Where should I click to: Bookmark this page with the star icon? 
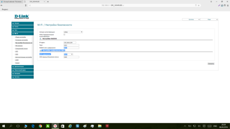point(199,5)
